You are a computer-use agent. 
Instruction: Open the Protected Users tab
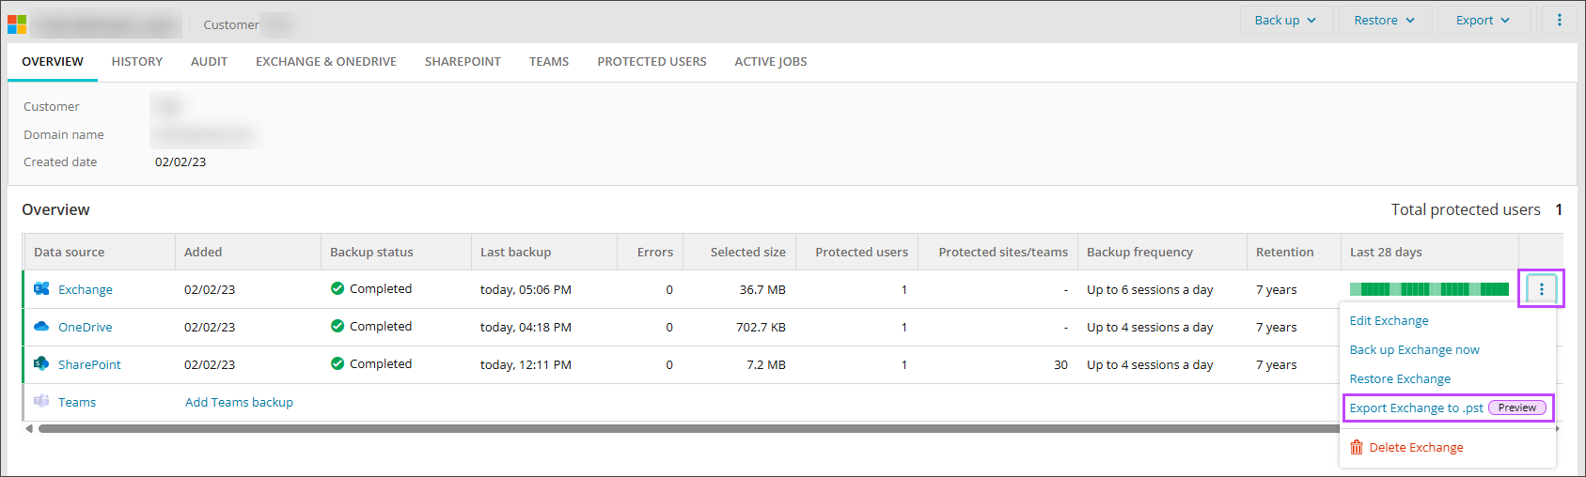(652, 62)
